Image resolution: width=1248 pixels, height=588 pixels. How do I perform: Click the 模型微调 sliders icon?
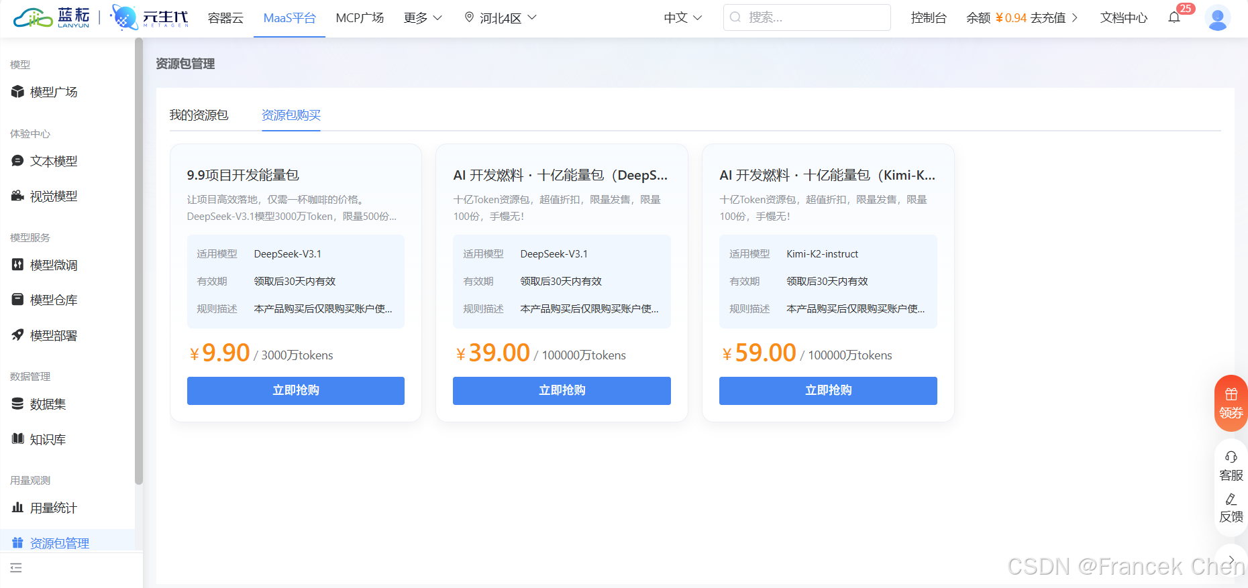(x=18, y=265)
